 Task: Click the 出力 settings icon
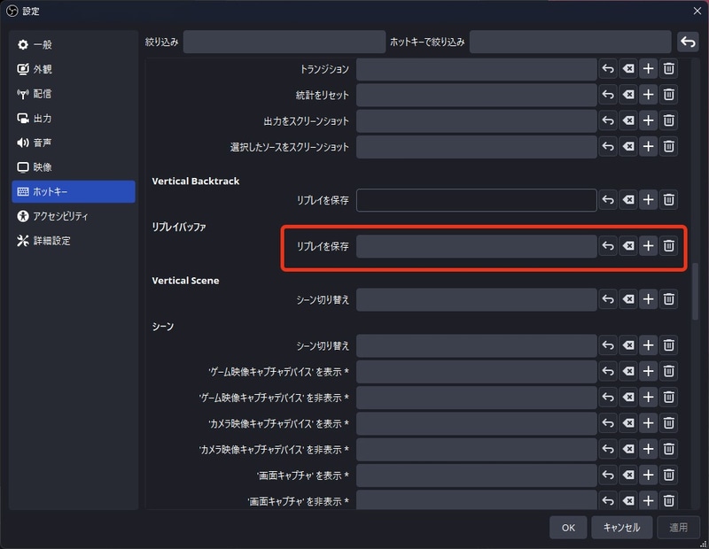(24, 119)
